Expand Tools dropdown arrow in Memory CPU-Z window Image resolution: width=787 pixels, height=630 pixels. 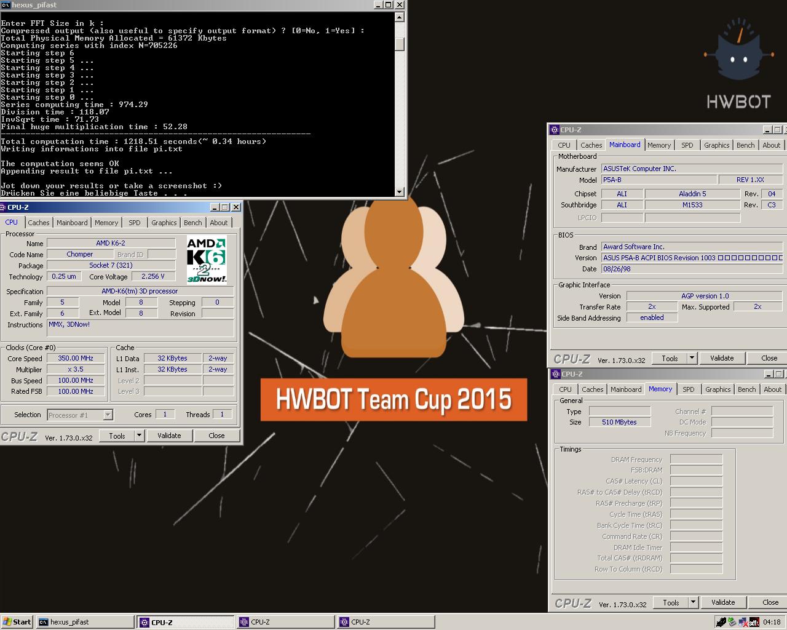tap(693, 602)
